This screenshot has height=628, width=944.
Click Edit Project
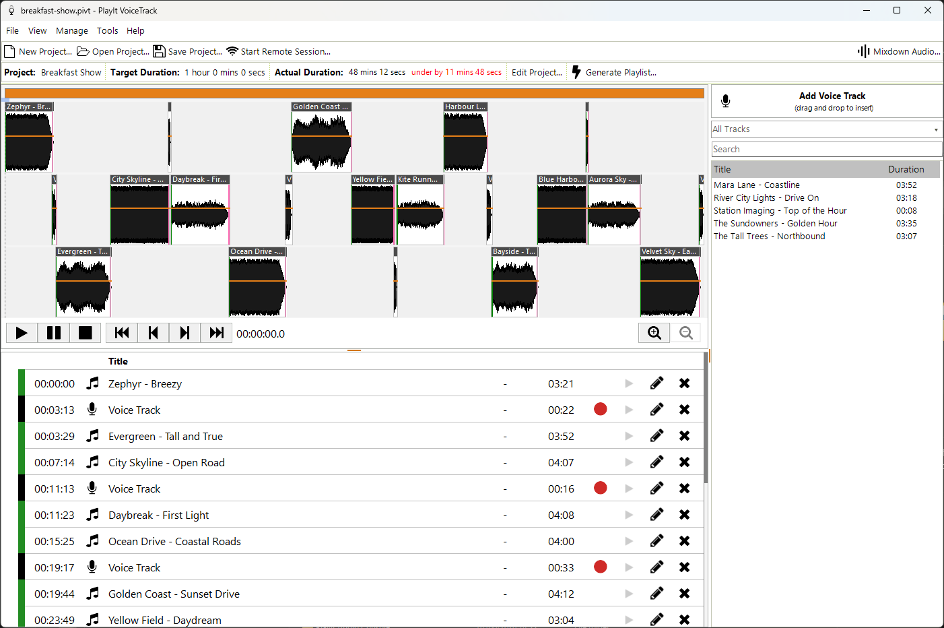[537, 72]
